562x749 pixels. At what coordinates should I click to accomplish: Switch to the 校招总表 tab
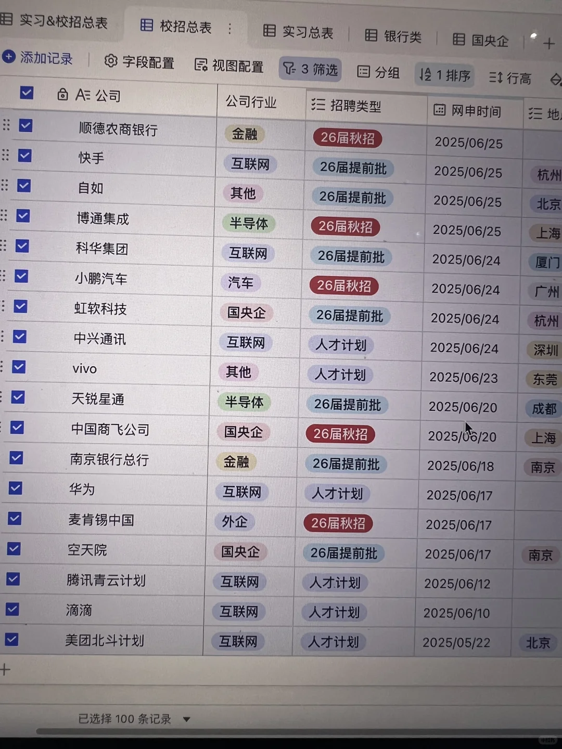176,26
